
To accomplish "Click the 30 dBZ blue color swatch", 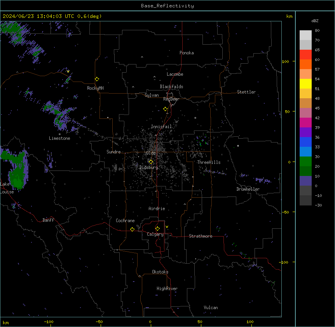I will 305,151.
